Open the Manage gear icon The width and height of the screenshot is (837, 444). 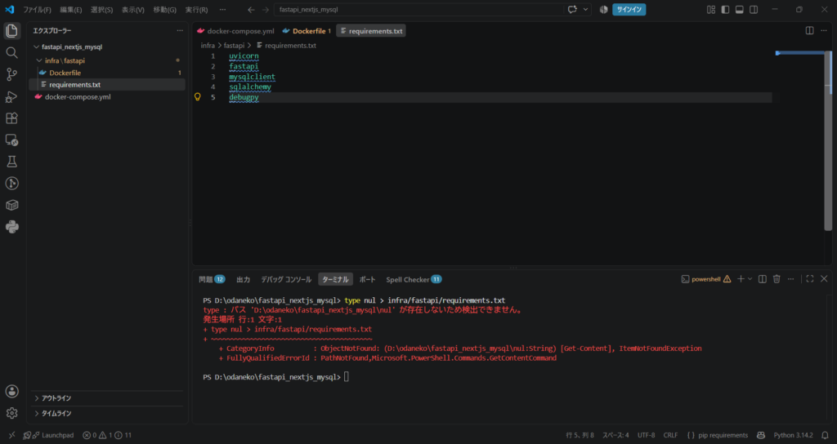click(x=11, y=413)
